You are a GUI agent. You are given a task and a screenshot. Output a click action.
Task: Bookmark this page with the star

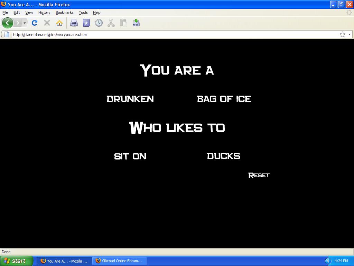pyautogui.click(x=342, y=34)
